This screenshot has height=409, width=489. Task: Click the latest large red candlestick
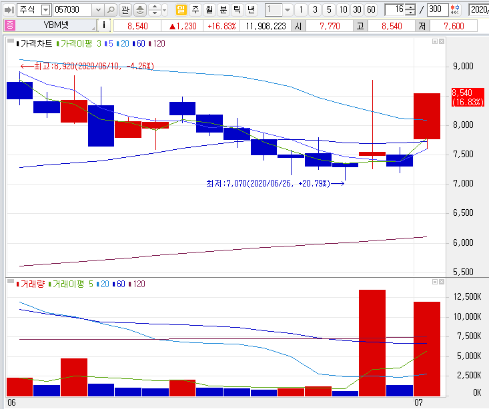click(x=427, y=116)
